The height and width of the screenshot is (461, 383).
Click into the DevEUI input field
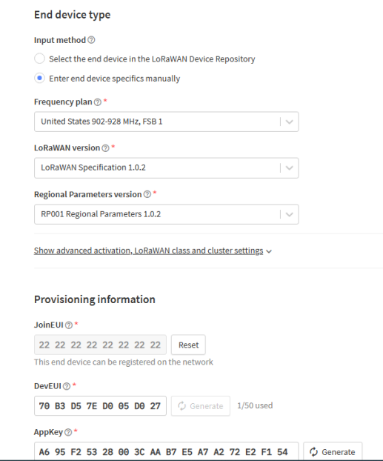tap(100, 406)
